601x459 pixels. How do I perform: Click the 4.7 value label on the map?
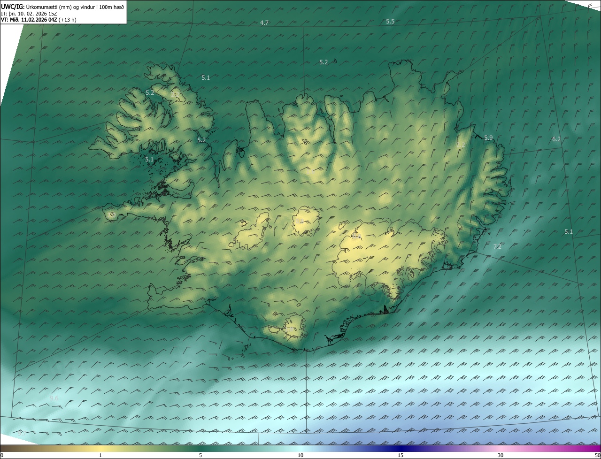(x=264, y=23)
